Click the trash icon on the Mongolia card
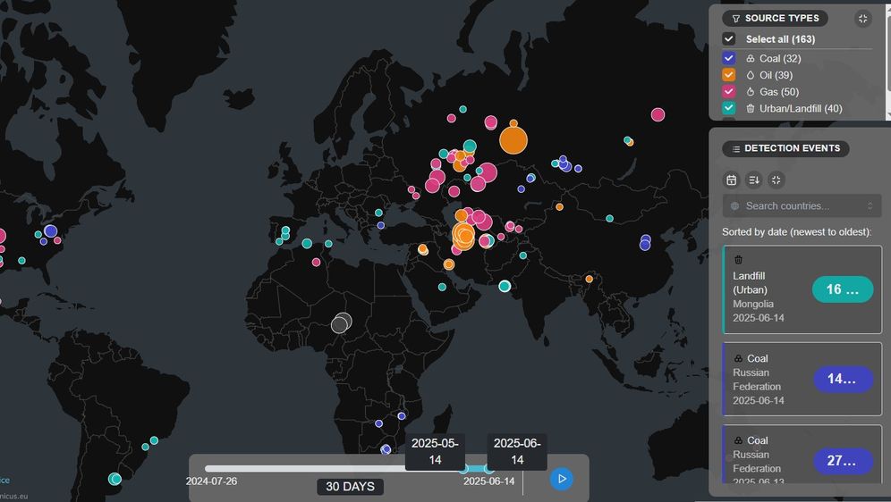 tap(738, 260)
